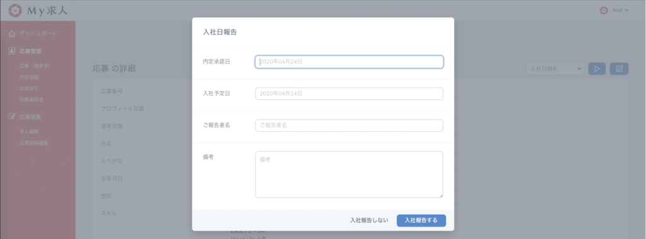
Task: Open 応募管理 sidebar section
Action: pyautogui.click(x=30, y=51)
